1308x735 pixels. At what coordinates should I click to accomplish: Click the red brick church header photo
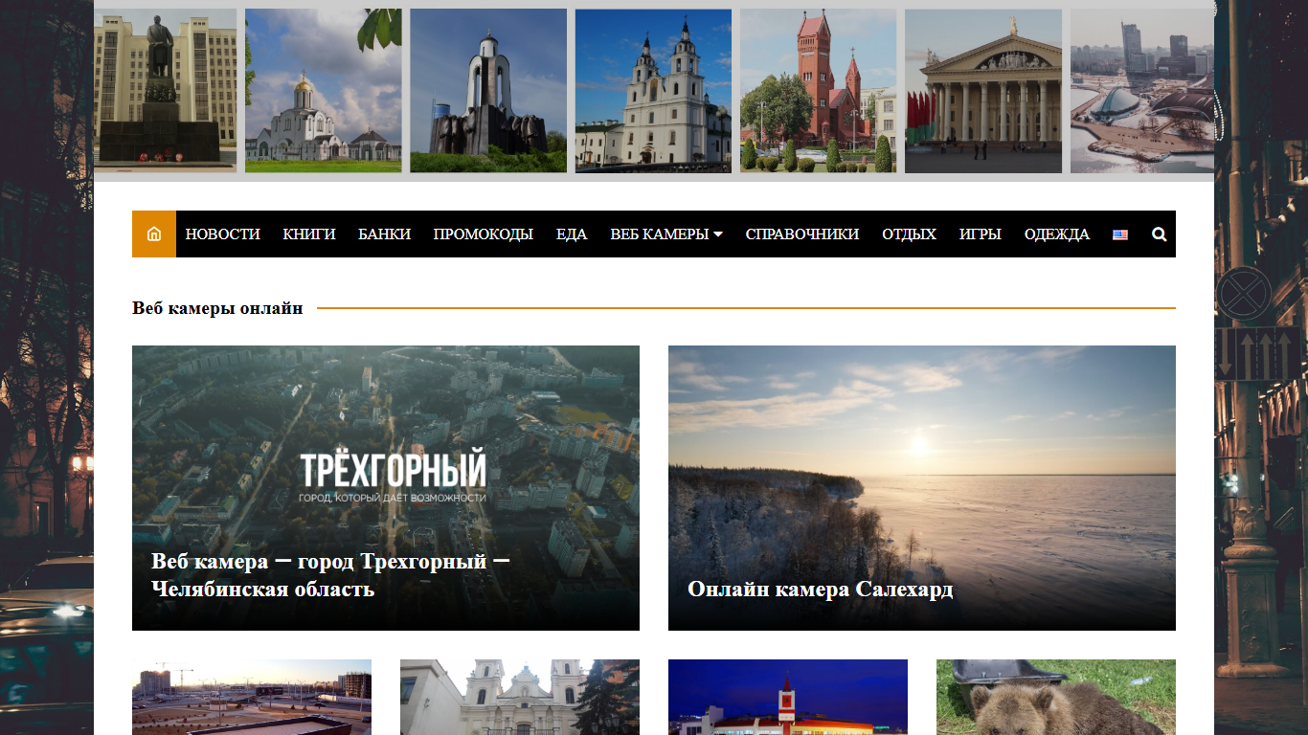(x=818, y=91)
